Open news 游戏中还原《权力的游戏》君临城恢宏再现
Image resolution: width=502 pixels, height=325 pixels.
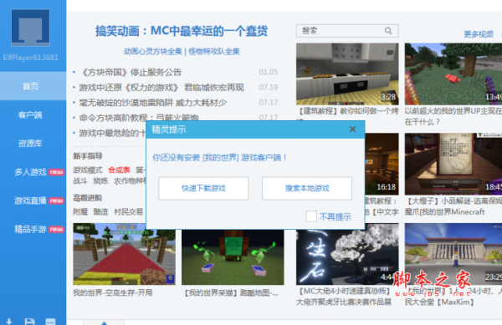coord(161,87)
